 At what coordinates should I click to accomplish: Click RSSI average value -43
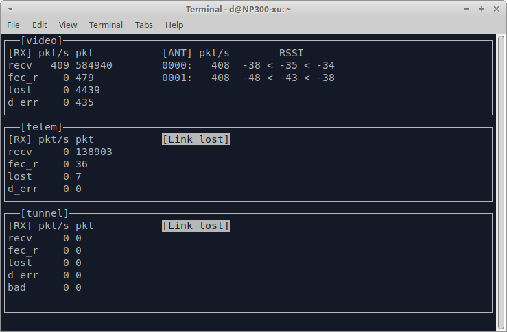288,78
